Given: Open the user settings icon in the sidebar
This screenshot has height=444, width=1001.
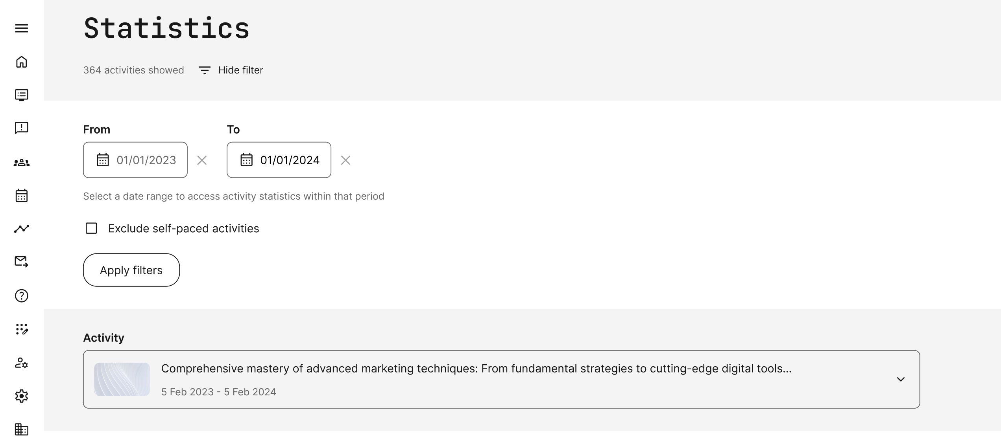Looking at the screenshot, I should 22,363.
